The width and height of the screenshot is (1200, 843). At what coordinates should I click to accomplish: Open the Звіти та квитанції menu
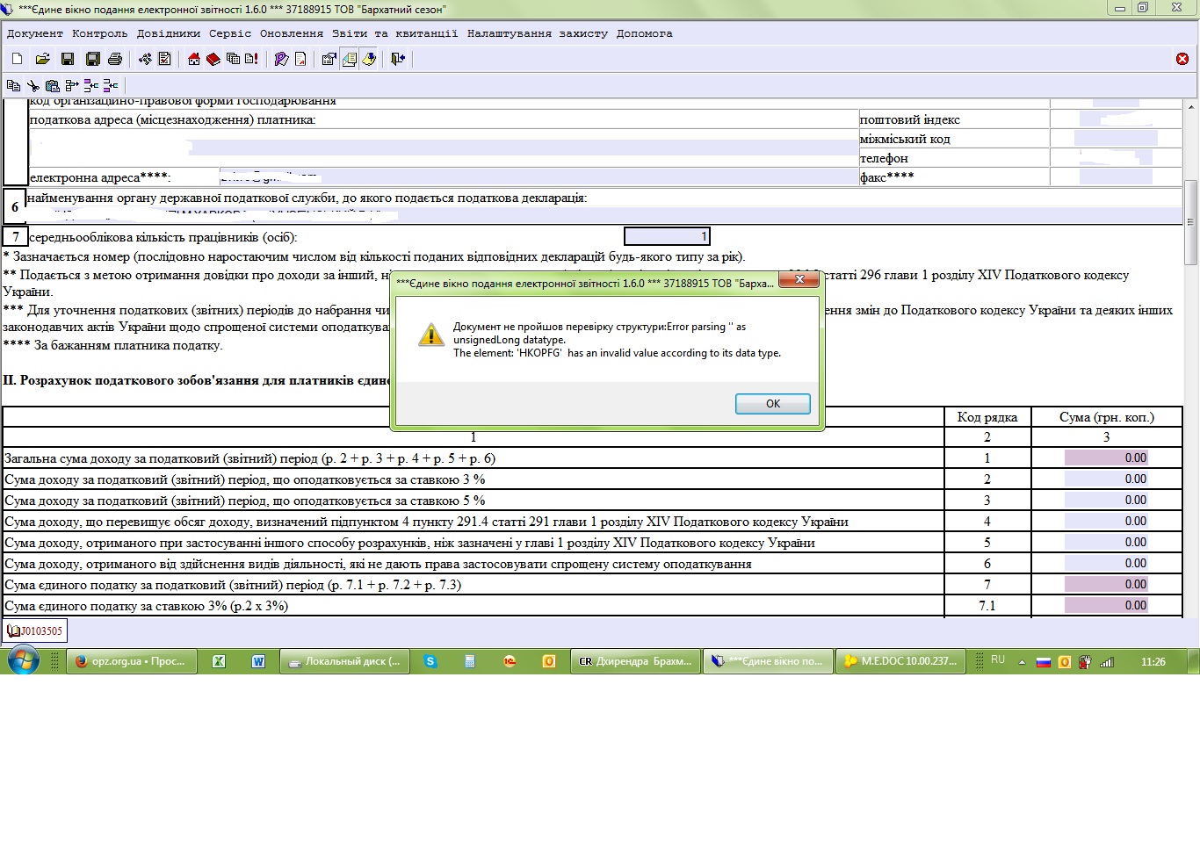tap(394, 33)
